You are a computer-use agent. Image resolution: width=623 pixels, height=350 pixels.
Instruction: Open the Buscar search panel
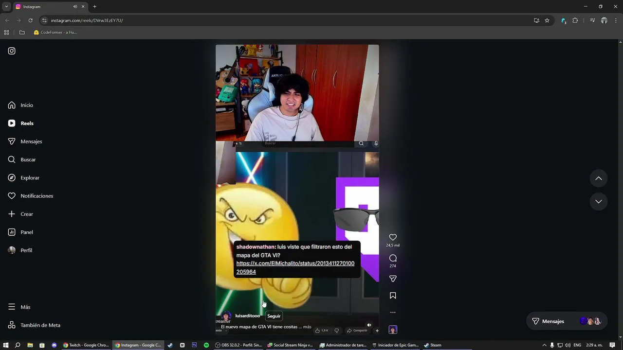[22, 159]
